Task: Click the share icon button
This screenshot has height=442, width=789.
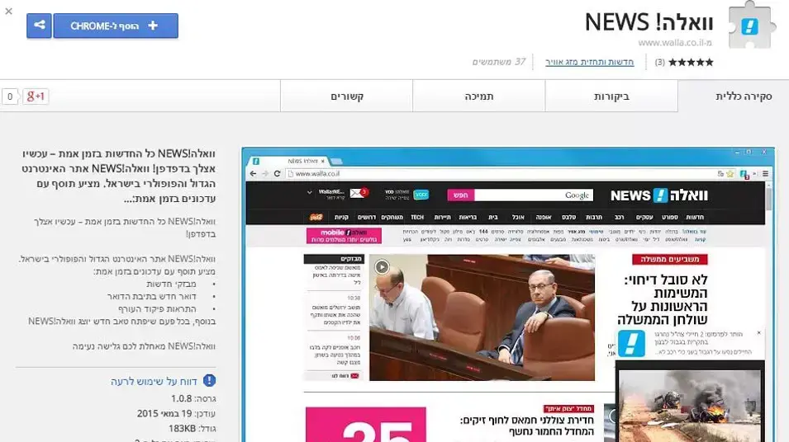Action: [x=40, y=26]
